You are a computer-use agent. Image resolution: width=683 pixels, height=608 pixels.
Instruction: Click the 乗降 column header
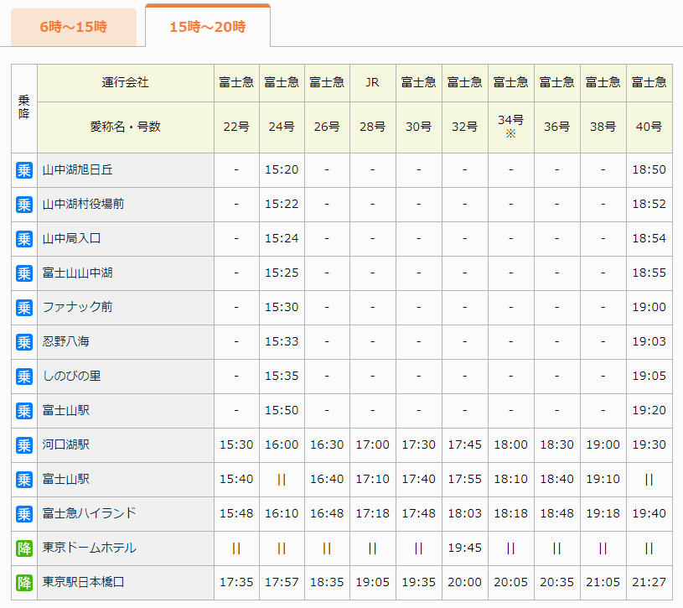pyautogui.click(x=24, y=108)
